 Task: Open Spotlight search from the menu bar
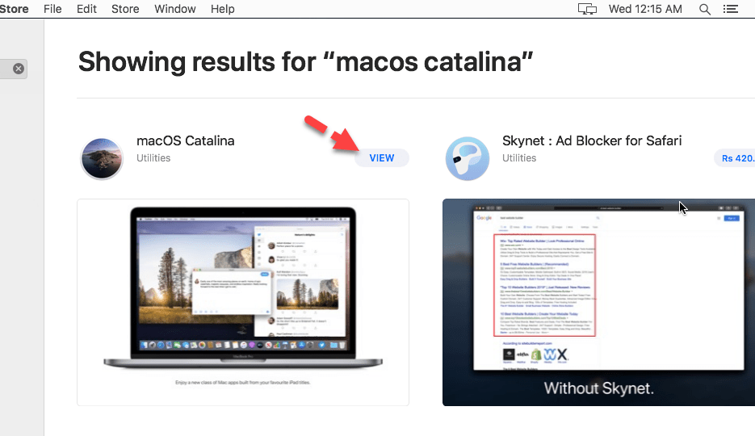(704, 10)
